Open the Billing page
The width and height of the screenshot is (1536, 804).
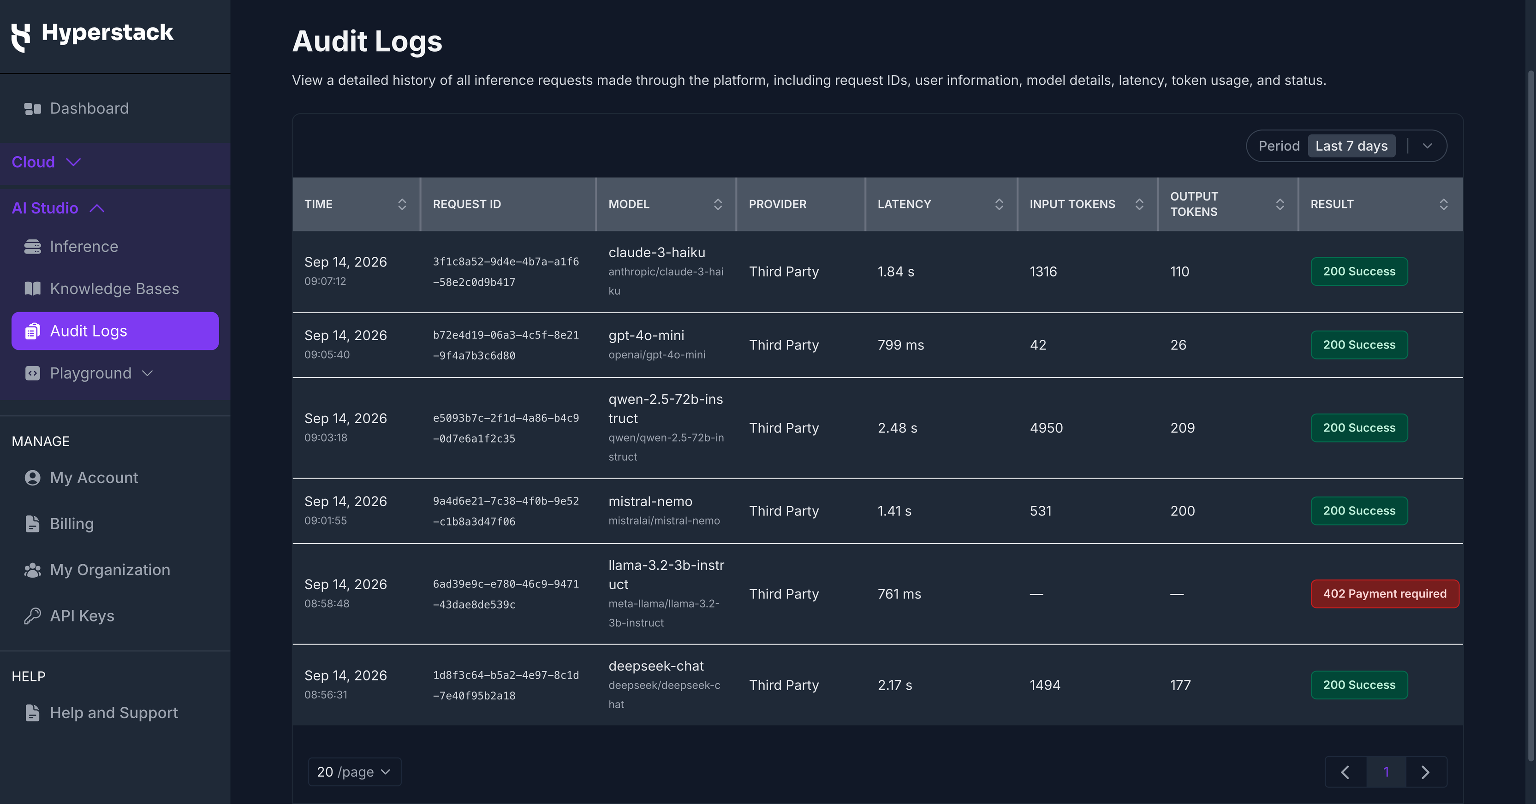pos(115,524)
